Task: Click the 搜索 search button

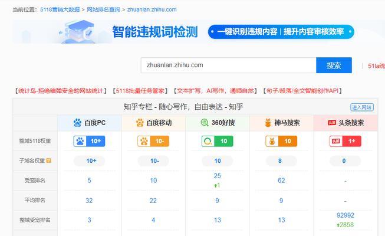Action: tap(334, 65)
